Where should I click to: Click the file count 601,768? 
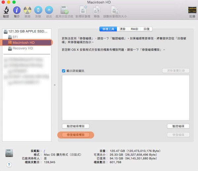point(115,162)
